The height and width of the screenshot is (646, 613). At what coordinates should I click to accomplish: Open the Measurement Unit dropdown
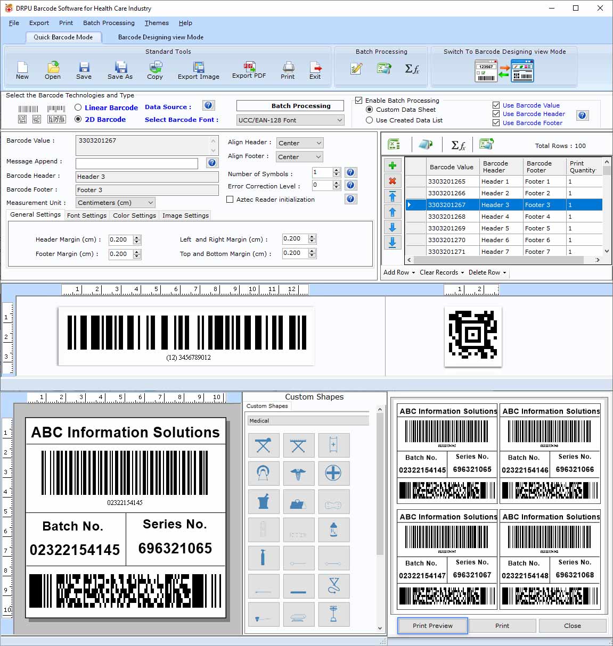(x=115, y=202)
